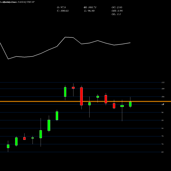Click the 84 price axis label
Viewport: 171px width, 171px height.
162,128
